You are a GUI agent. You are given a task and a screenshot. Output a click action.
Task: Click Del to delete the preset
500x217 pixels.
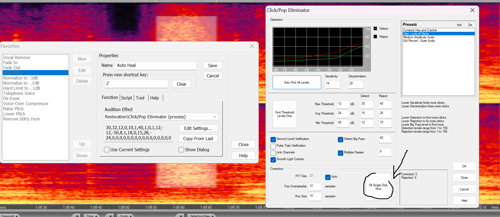(470, 25)
